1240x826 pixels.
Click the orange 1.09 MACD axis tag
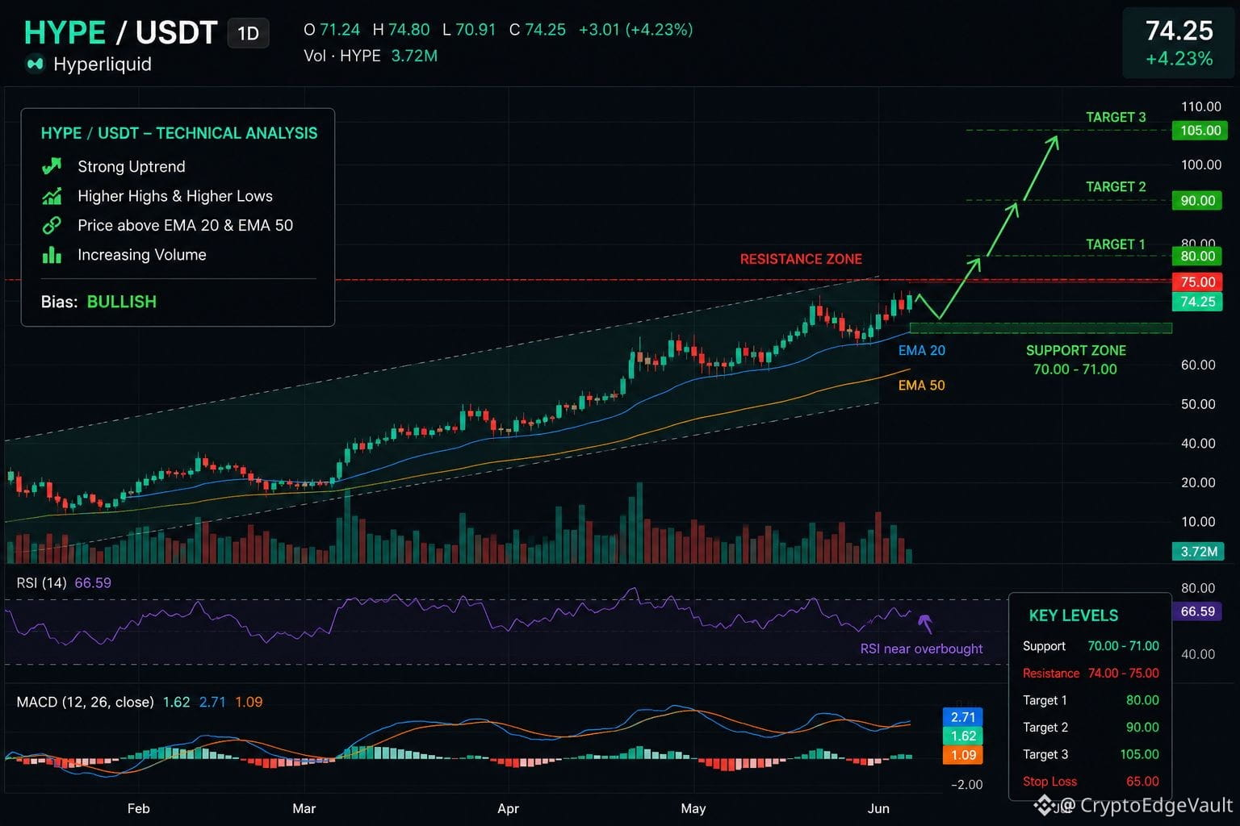pos(963,755)
